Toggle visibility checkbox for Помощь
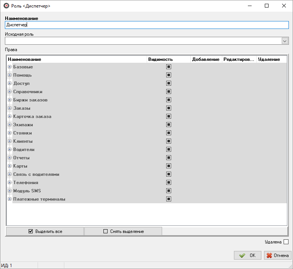 click(x=169, y=75)
